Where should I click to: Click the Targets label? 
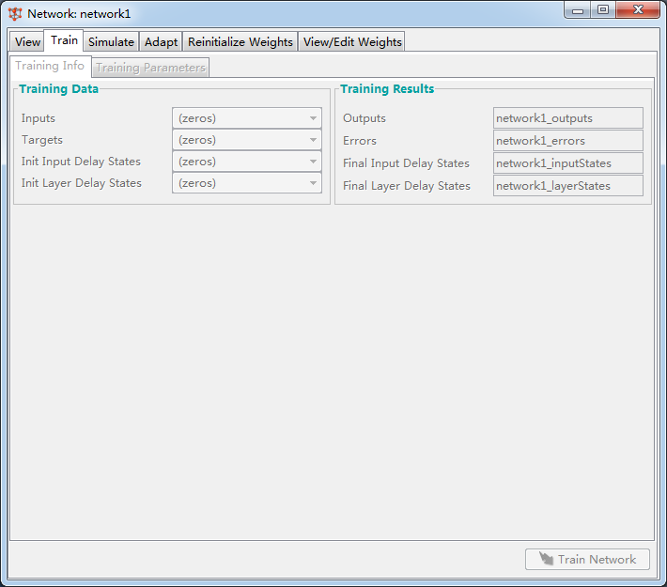click(x=42, y=140)
